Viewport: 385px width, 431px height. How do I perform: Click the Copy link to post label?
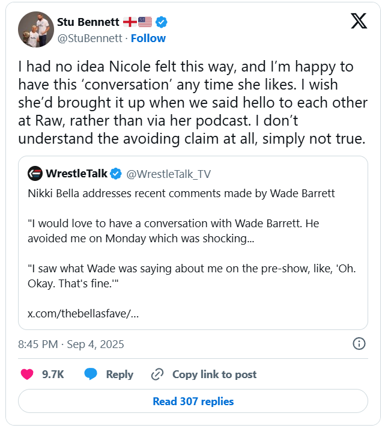[214, 374]
